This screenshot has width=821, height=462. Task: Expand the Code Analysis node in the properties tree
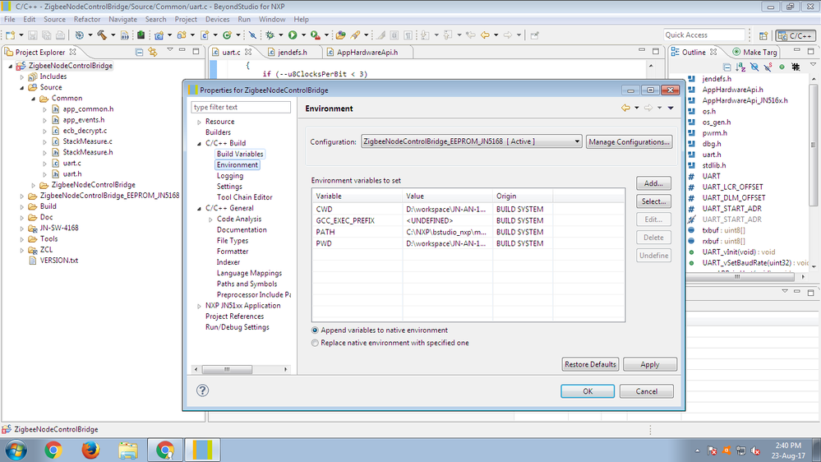pos(210,219)
